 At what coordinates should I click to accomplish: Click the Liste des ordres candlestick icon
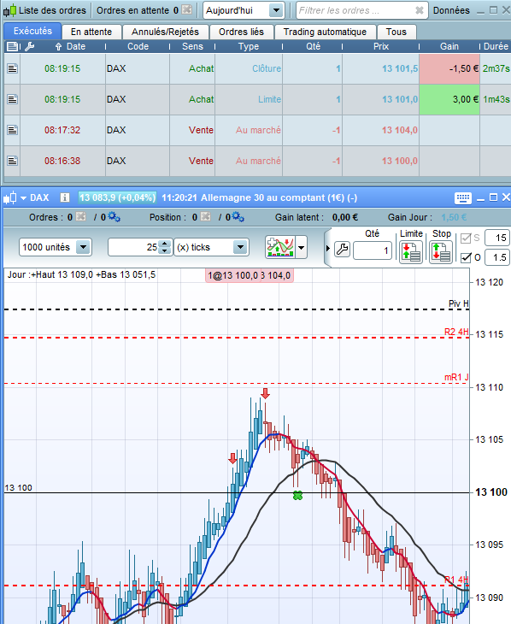coord(9,10)
